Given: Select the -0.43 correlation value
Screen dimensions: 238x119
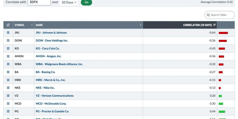Looking at the screenshot, I should (212, 48).
